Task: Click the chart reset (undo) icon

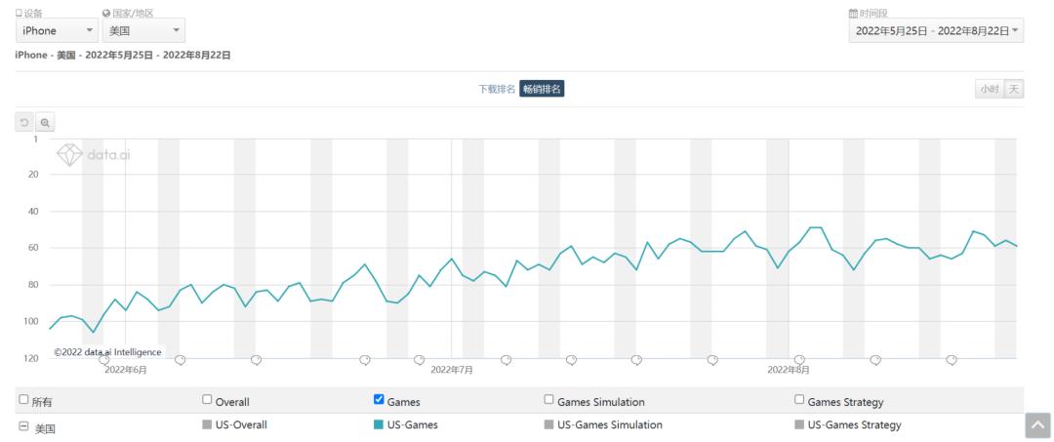Action: [24, 122]
